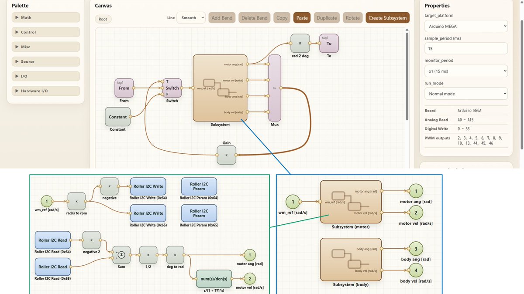Select the 1/2 gain block
The height and width of the screenshot is (294, 524).
coord(148,255)
